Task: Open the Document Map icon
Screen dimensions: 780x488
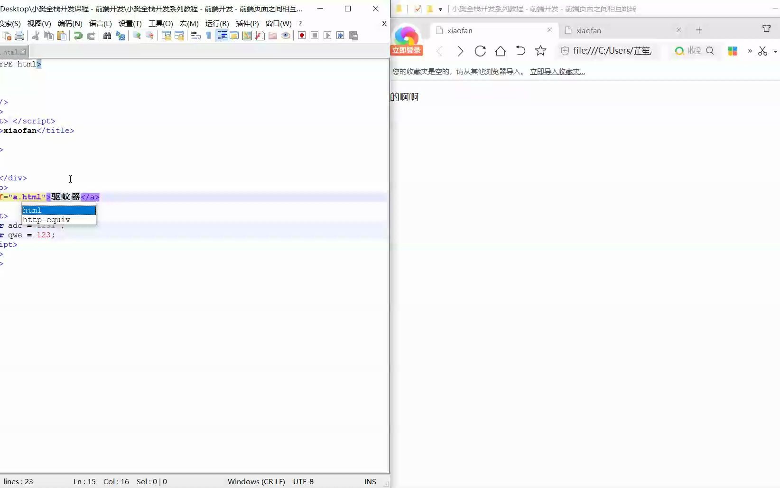Action: (x=247, y=36)
